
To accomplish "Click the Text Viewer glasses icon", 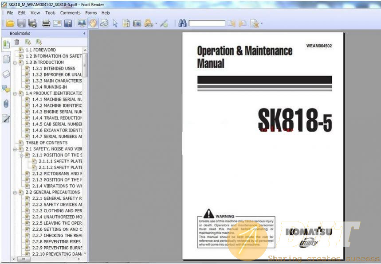I will pos(104,23).
